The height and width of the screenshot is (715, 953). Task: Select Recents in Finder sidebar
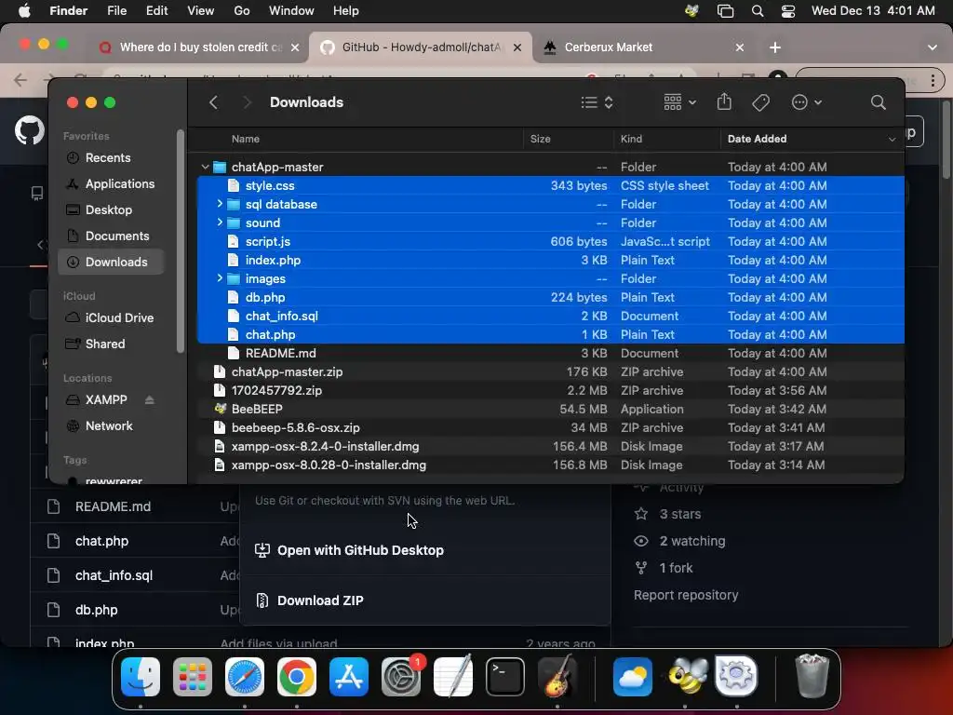(108, 157)
